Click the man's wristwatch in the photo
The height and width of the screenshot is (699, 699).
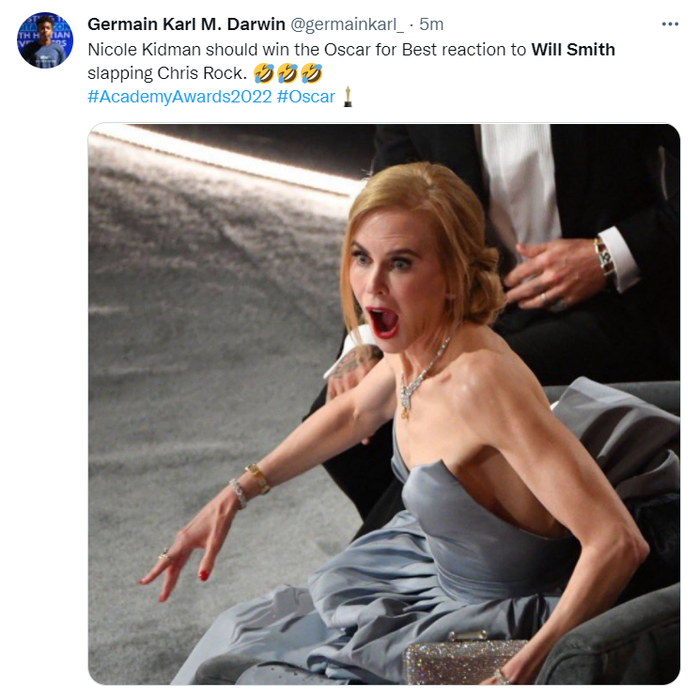point(605,257)
